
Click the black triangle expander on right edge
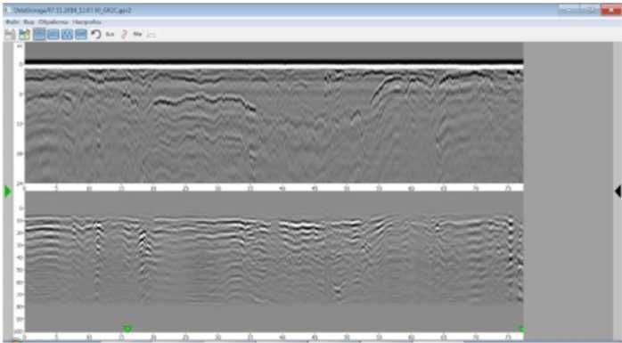pos(618,192)
